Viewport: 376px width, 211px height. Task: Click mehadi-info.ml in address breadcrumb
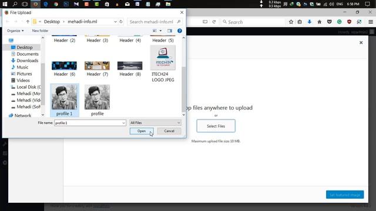tap(82, 22)
